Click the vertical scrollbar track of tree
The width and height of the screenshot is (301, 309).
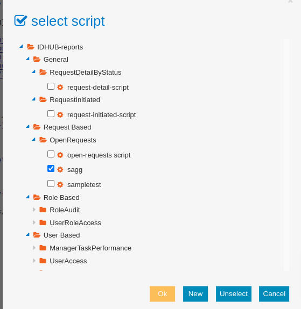(286, 155)
